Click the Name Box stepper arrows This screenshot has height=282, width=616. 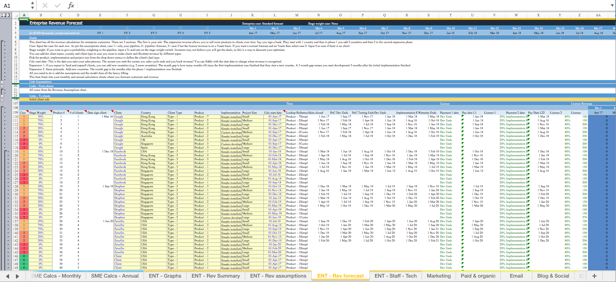tap(33, 6)
